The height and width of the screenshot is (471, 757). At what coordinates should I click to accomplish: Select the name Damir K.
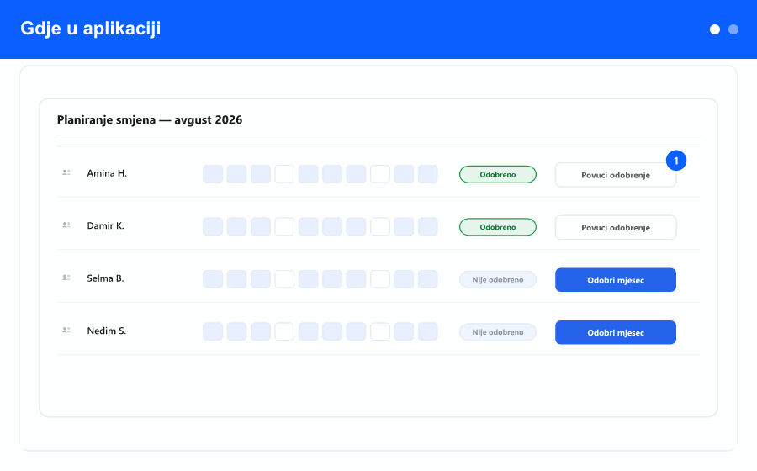click(x=105, y=226)
